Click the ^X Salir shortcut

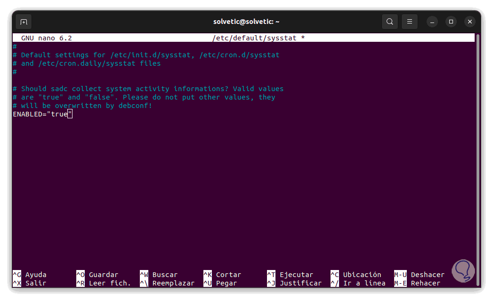[x=30, y=283]
